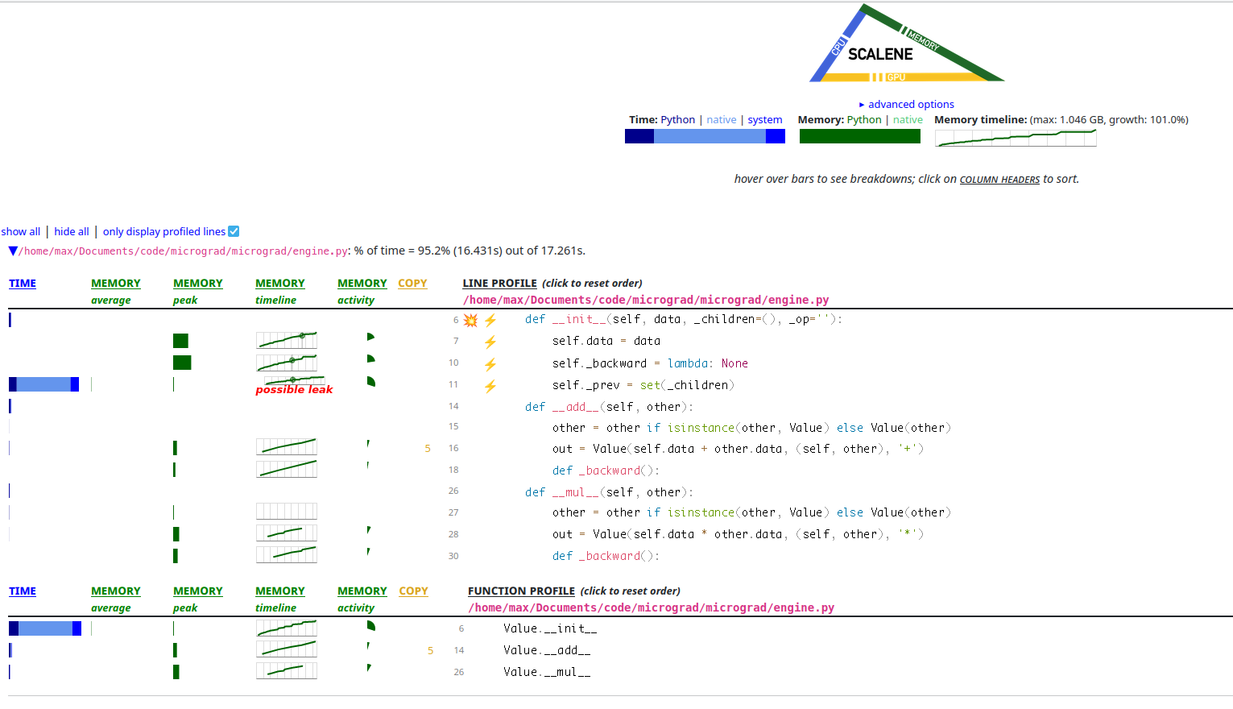
Task: Click memory timeline sparkline for Value.__init__
Action: (x=287, y=628)
